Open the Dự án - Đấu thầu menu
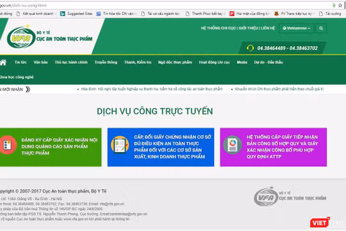The height and width of the screenshot is (231, 346). 268,62
